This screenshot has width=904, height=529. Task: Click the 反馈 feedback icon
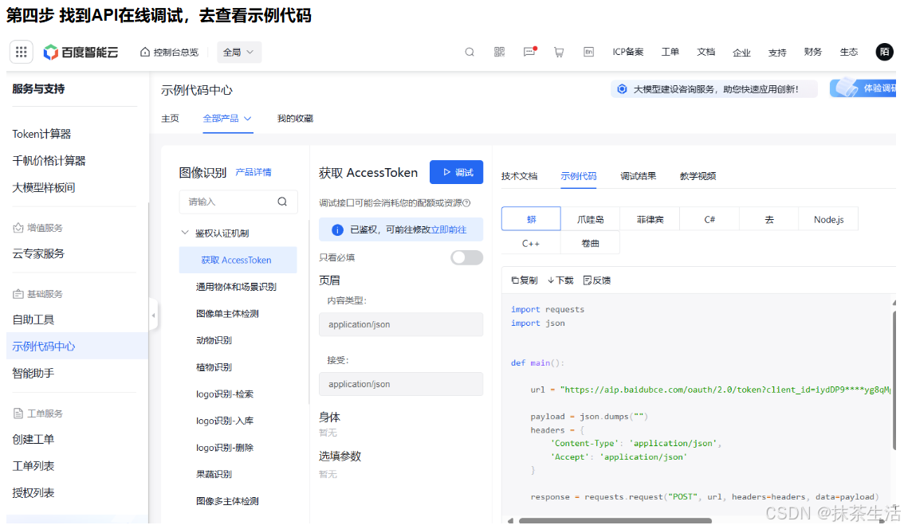click(587, 280)
